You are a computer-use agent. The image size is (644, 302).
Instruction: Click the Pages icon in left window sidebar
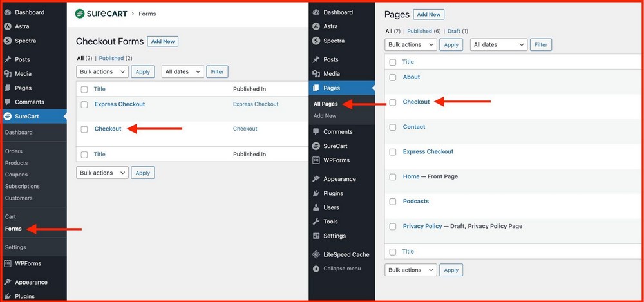pyautogui.click(x=7, y=88)
